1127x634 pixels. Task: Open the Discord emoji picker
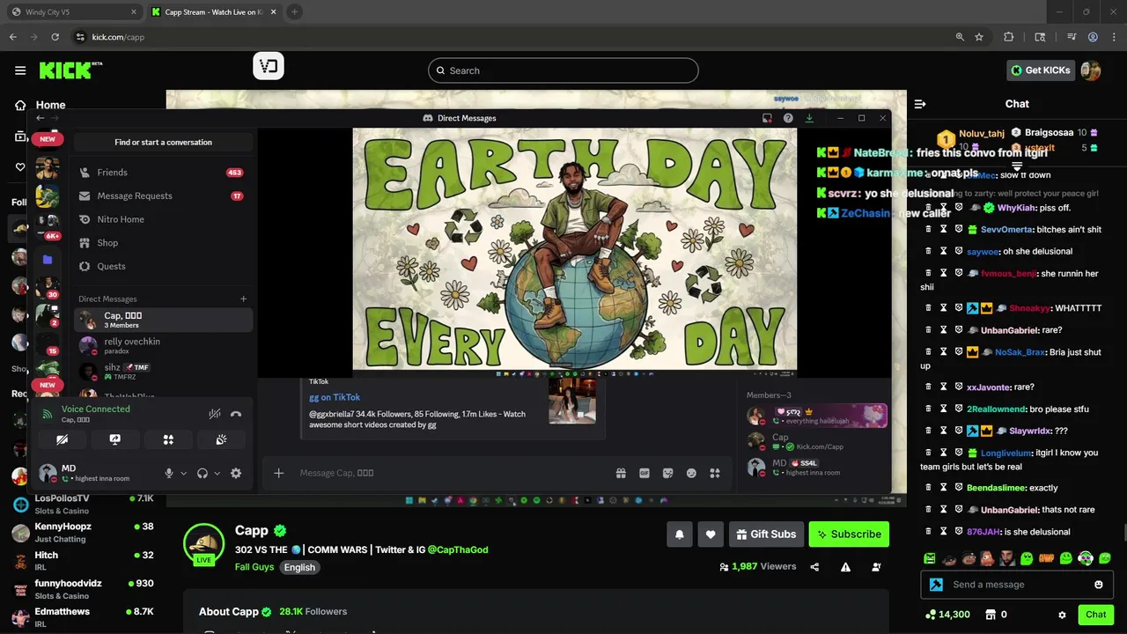pyautogui.click(x=691, y=473)
